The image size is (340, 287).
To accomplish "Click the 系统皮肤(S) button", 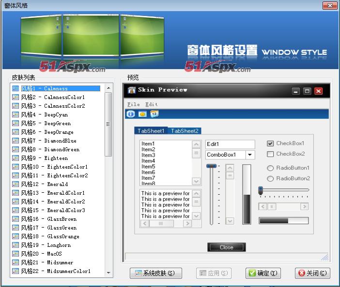I will (155, 273).
